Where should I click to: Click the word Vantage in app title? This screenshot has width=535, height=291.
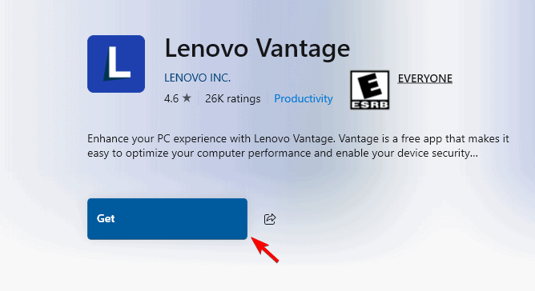click(303, 50)
